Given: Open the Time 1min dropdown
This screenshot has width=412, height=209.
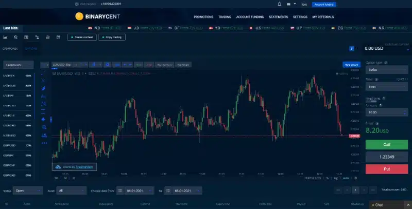Looking at the screenshot, I should coord(387,86).
